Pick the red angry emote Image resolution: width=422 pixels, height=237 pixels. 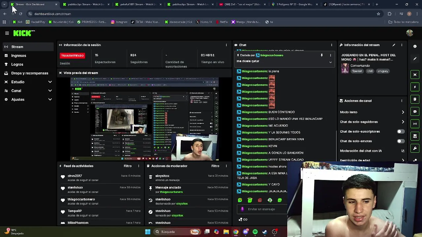pyautogui.click(x=260, y=200)
